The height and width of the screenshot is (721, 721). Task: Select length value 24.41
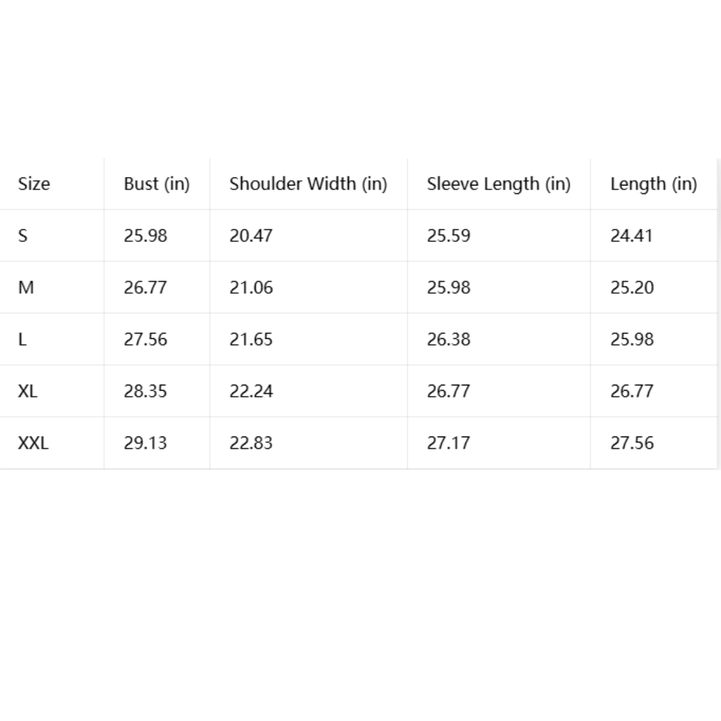[632, 236]
